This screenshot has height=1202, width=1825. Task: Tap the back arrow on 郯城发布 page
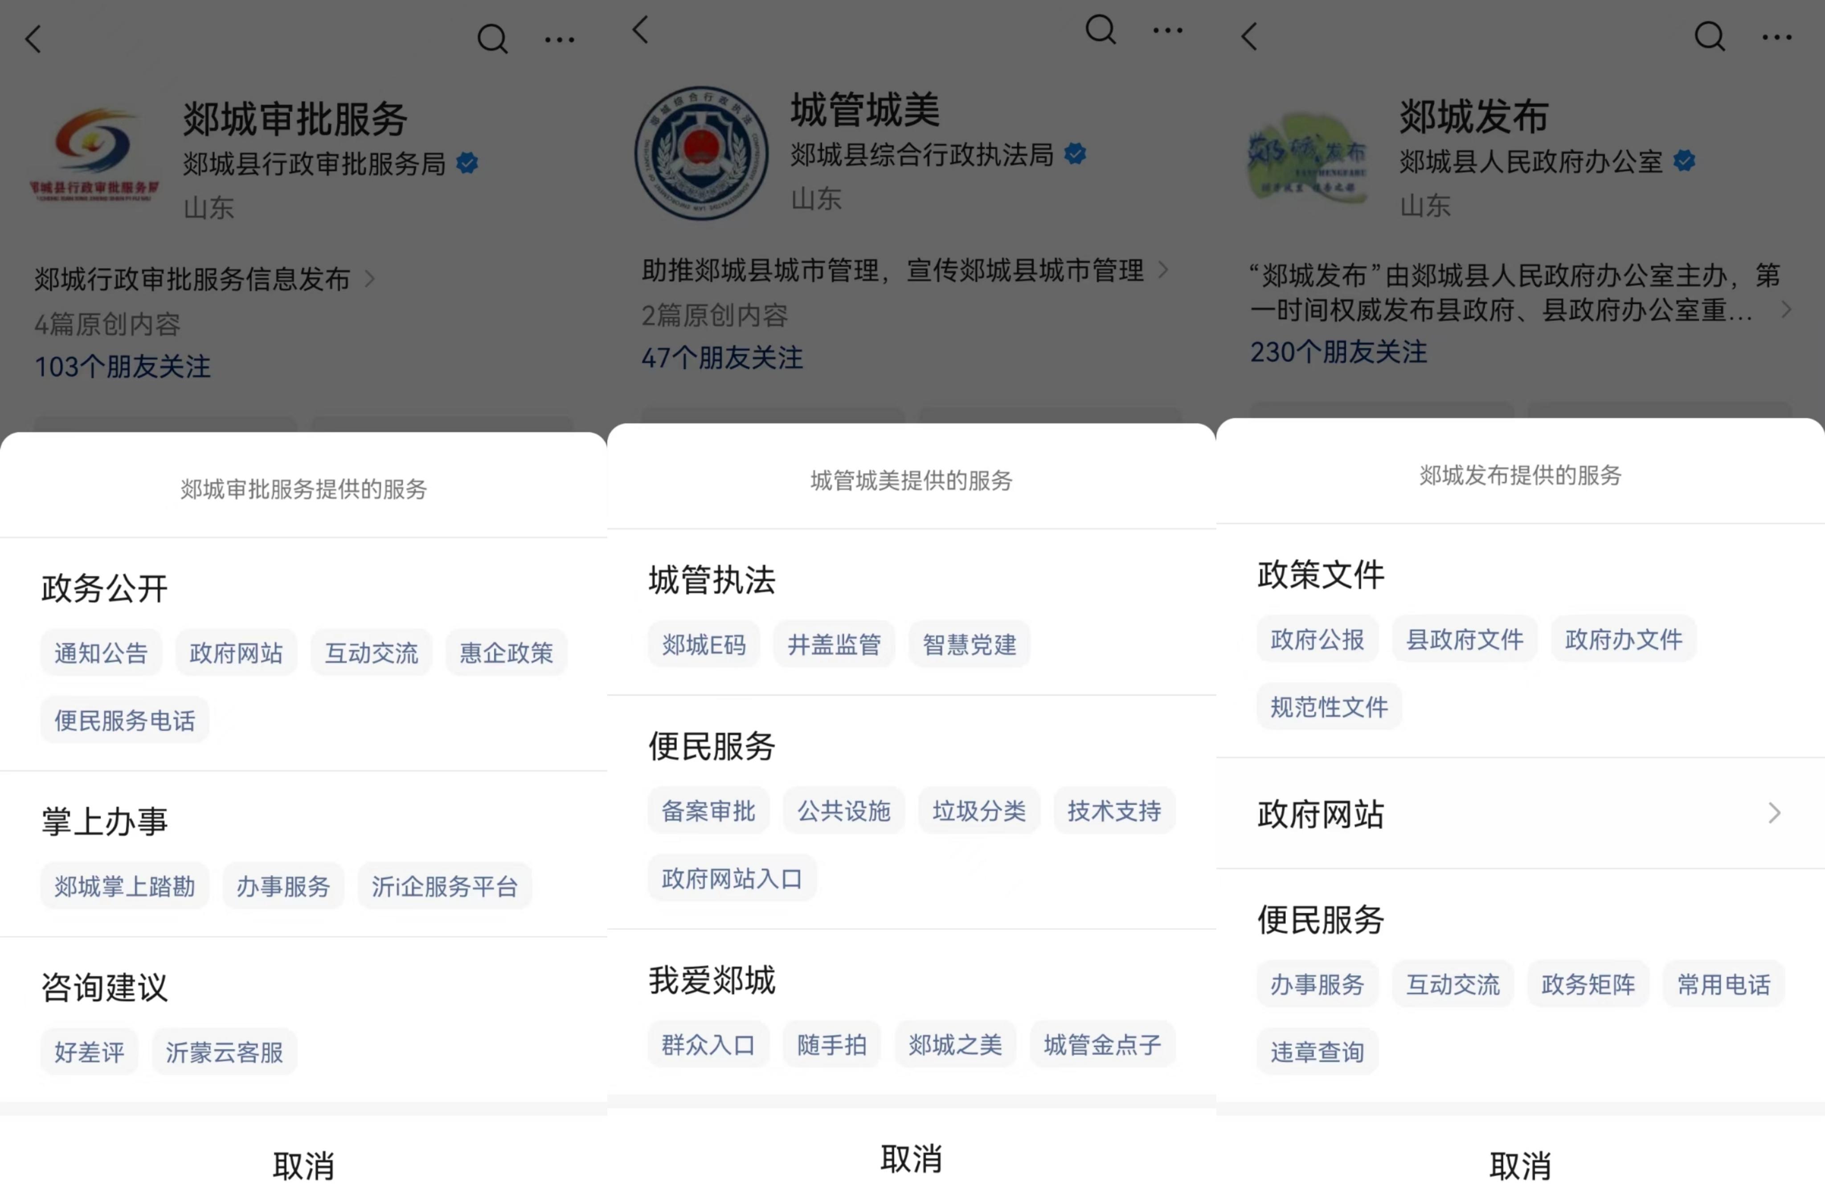pos(1249,36)
